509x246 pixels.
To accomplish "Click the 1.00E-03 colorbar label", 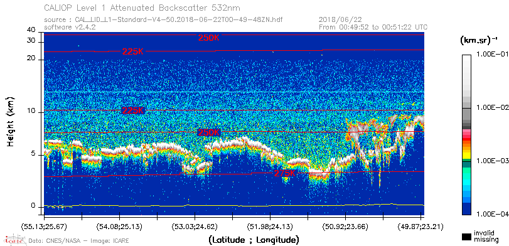I will click(x=491, y=161).
